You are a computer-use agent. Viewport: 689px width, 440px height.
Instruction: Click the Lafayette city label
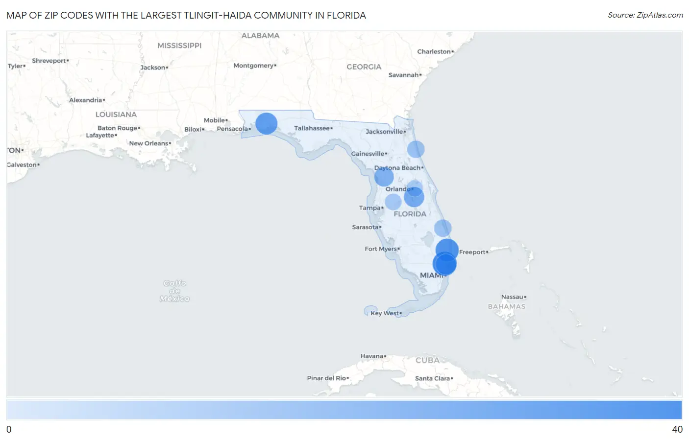(x=100, y=136)
